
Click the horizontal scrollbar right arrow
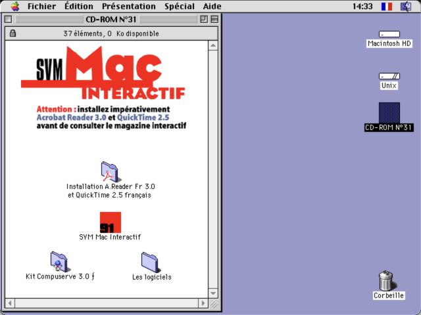point(203,303)
